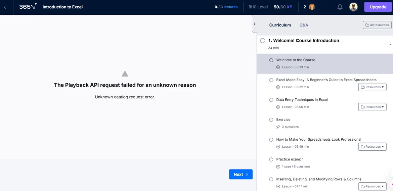Collapse the curriculum sidebar with chevron
Screen dimensions: 393x191
pyautogui.click(x=254, y=24)
